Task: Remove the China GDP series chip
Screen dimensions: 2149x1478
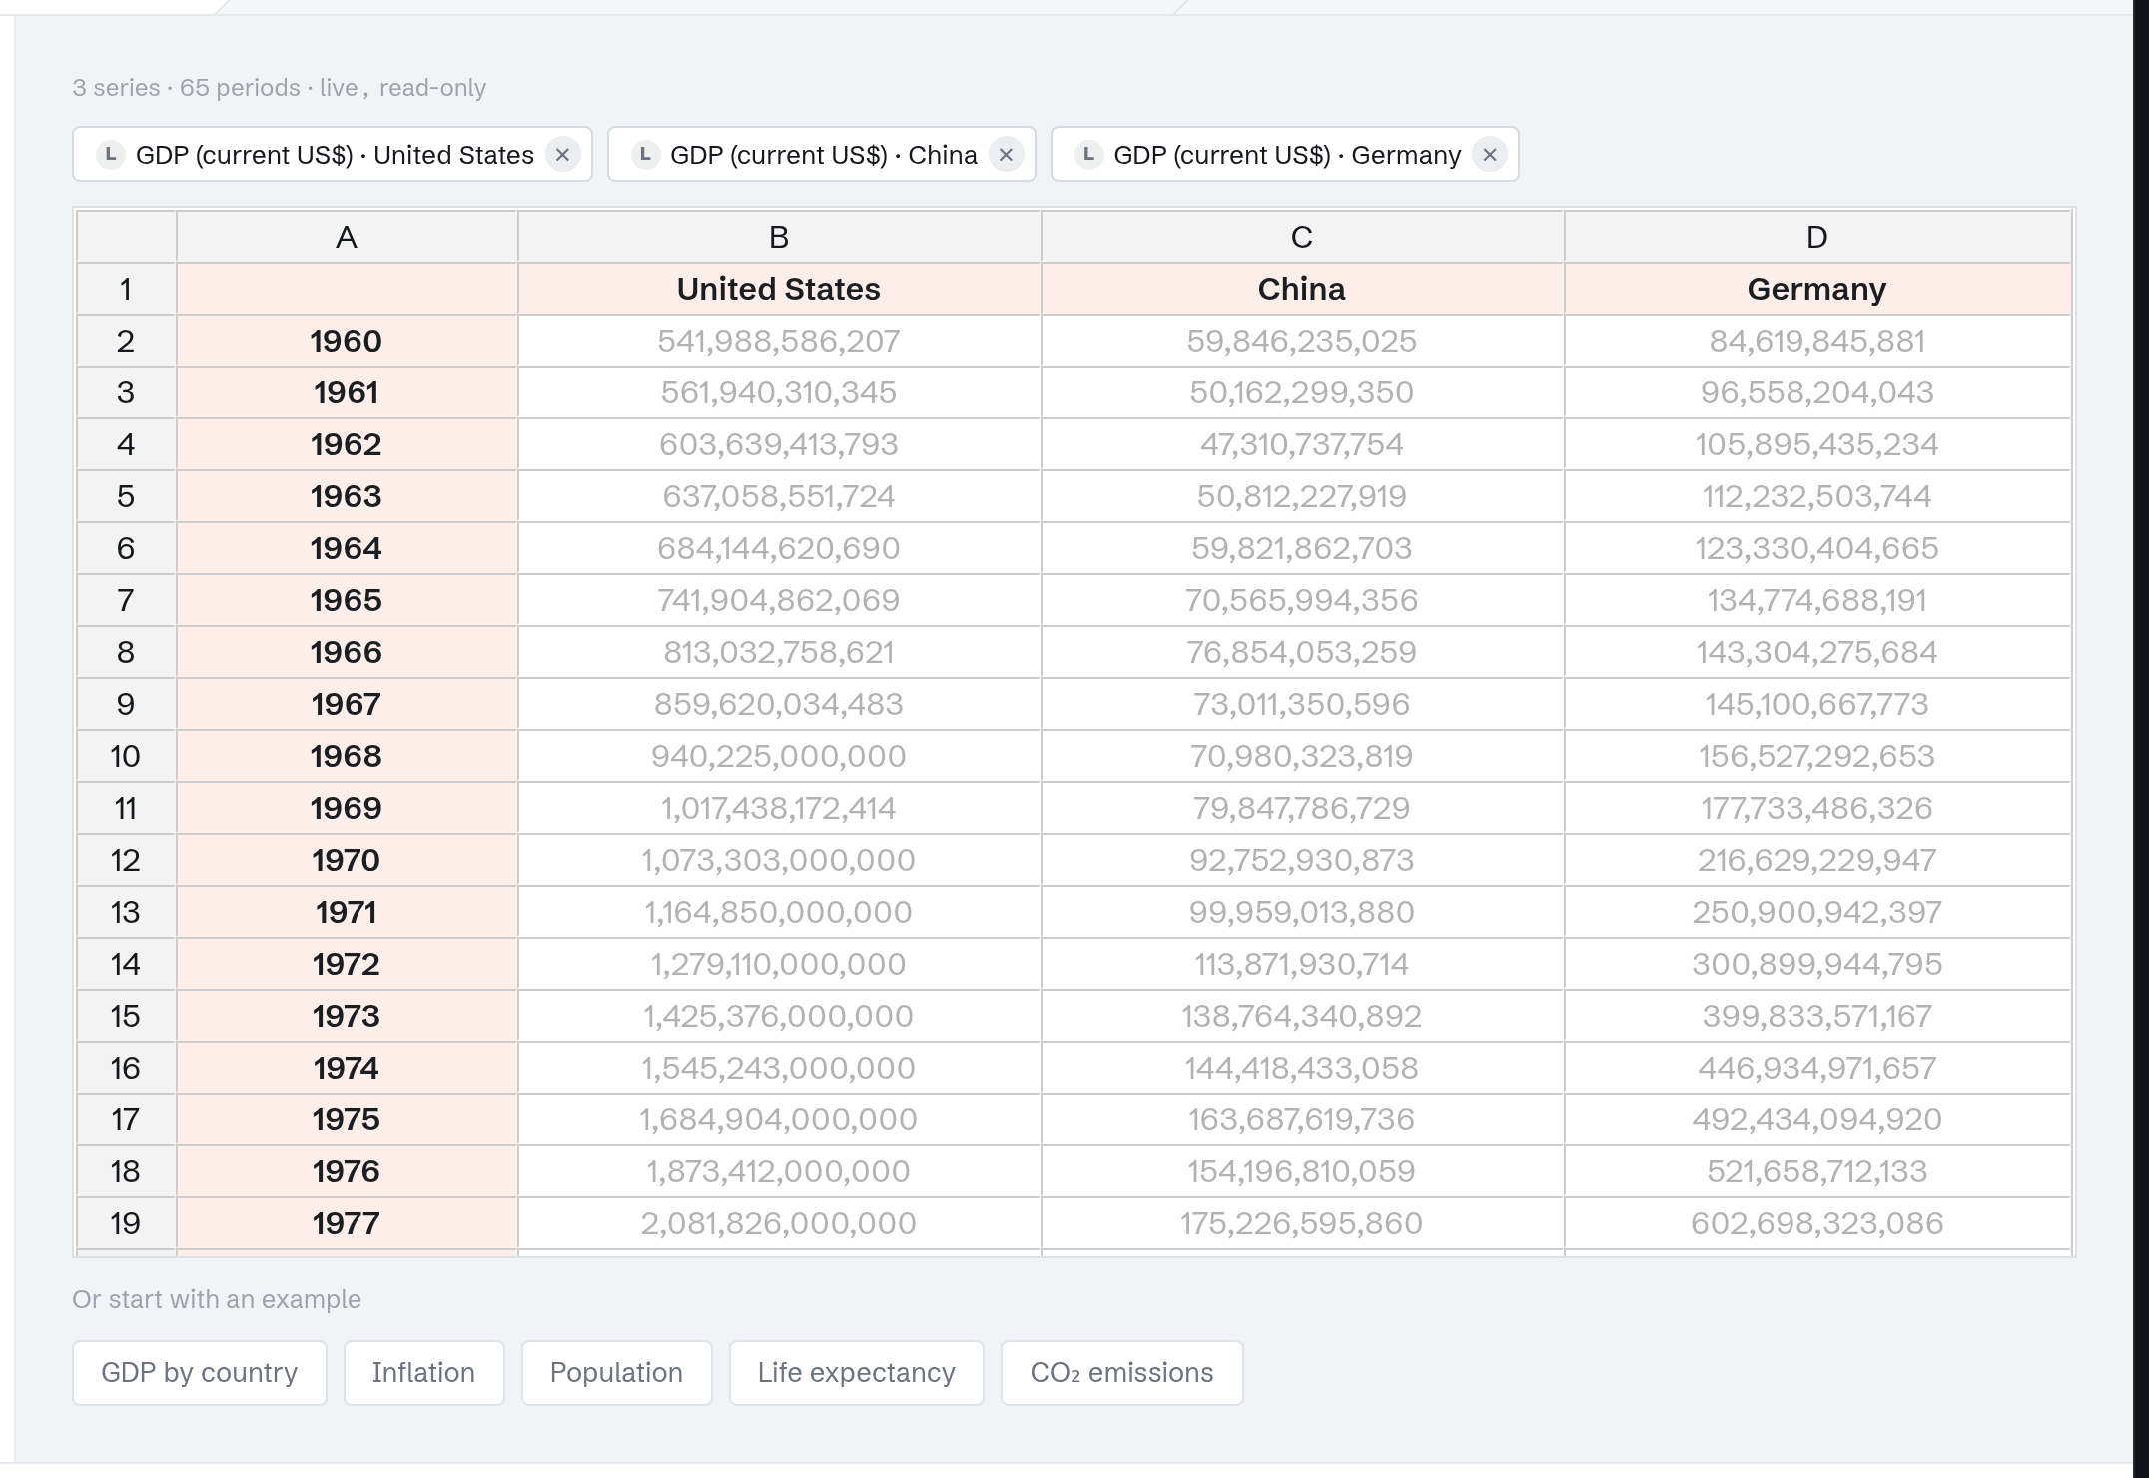Action: coord(1006,155)
